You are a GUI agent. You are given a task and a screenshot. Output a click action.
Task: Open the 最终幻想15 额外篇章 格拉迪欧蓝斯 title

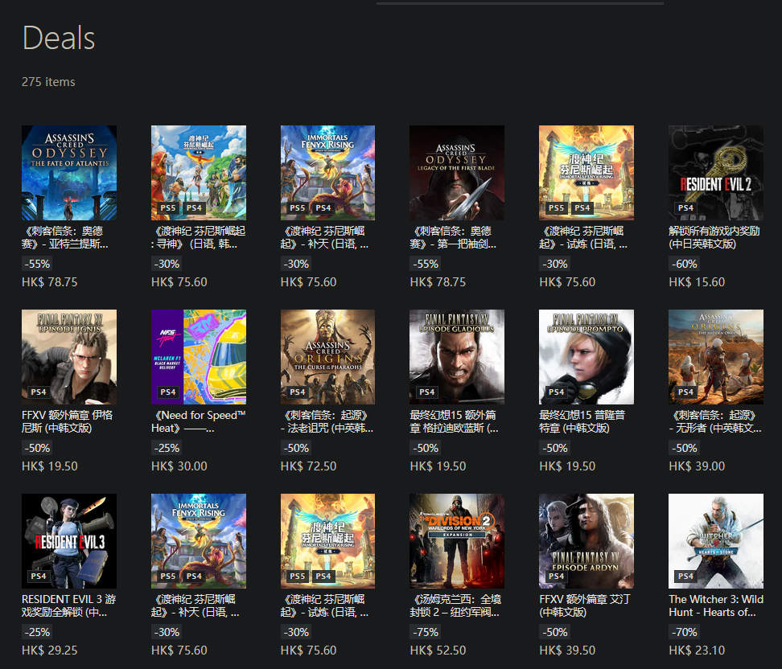point(454,421)
